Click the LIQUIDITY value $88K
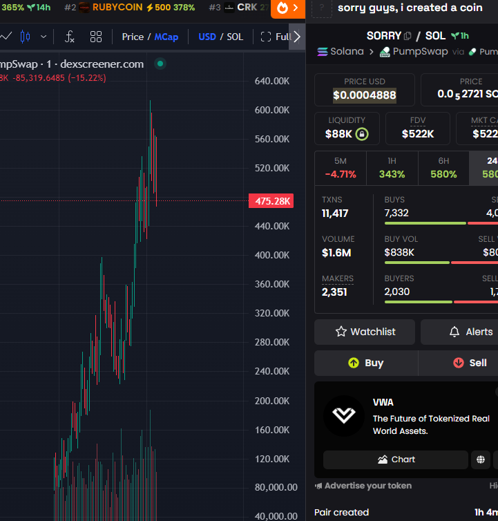Image resolution: width=498 pixels, height=521 pixels. tap(338, 134)
